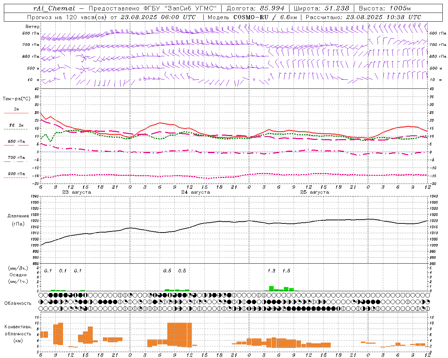The width and height of the screenshot is (448, 358).
Task: Click the Давление pressure panel label
Action: pos(18,216)
